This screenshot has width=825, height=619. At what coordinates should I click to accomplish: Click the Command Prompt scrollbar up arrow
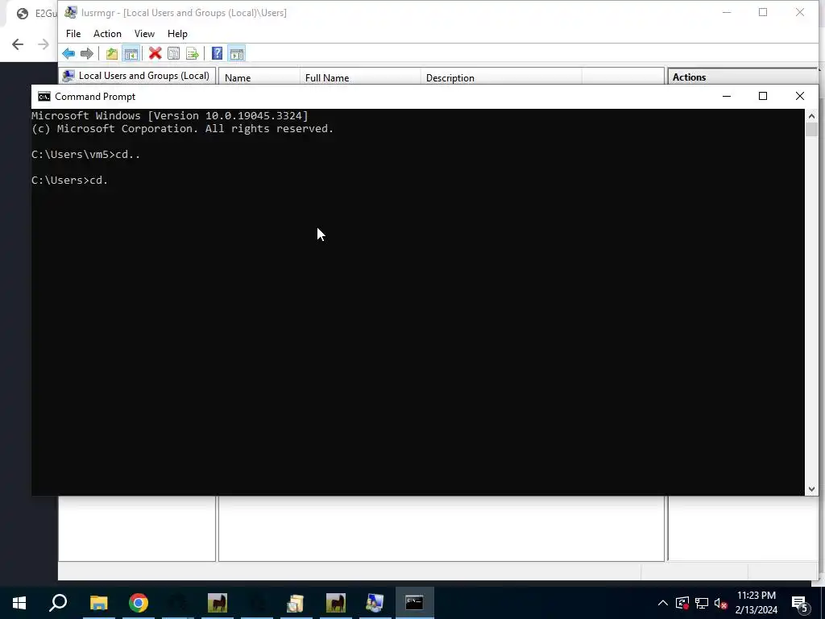coord(811,116)
